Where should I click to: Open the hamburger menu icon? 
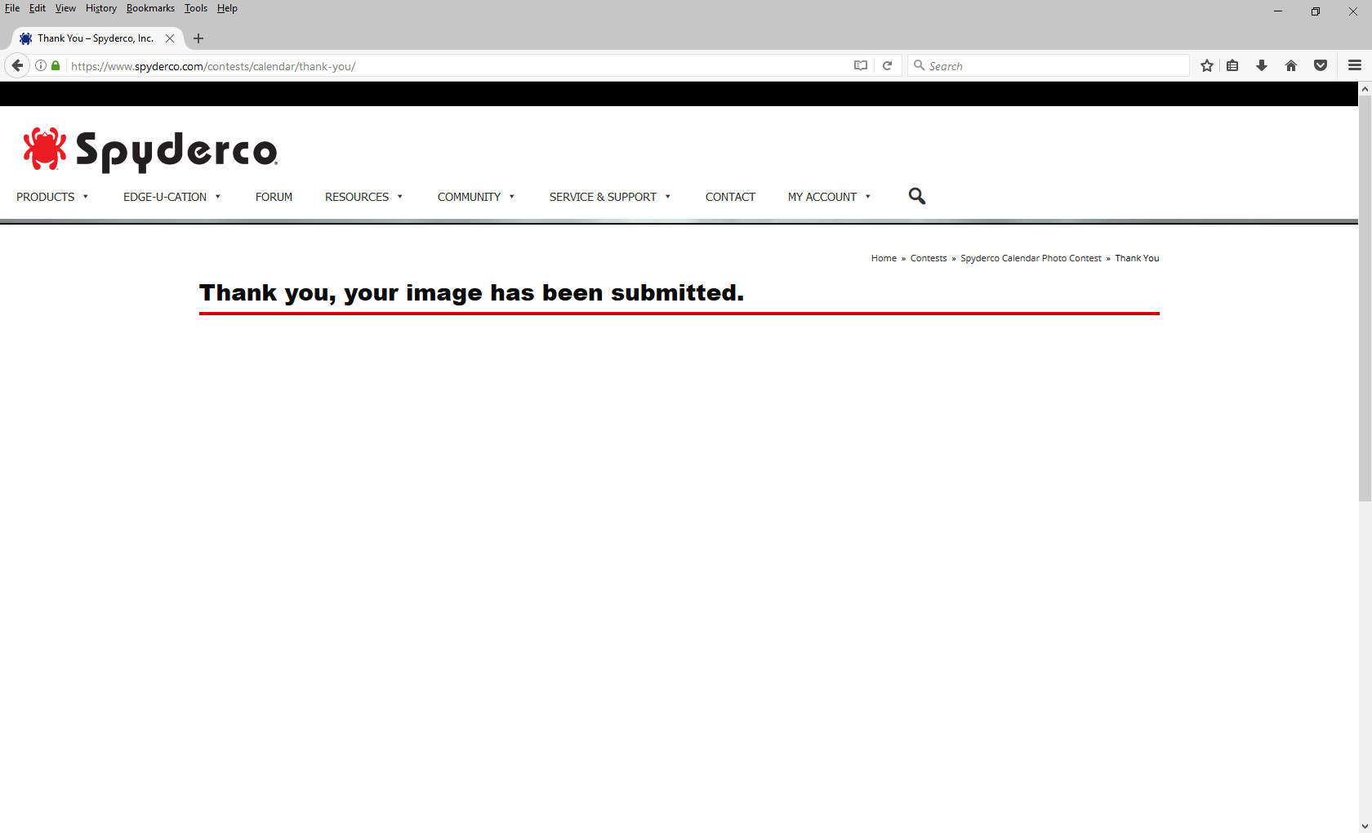[1354, 65]
